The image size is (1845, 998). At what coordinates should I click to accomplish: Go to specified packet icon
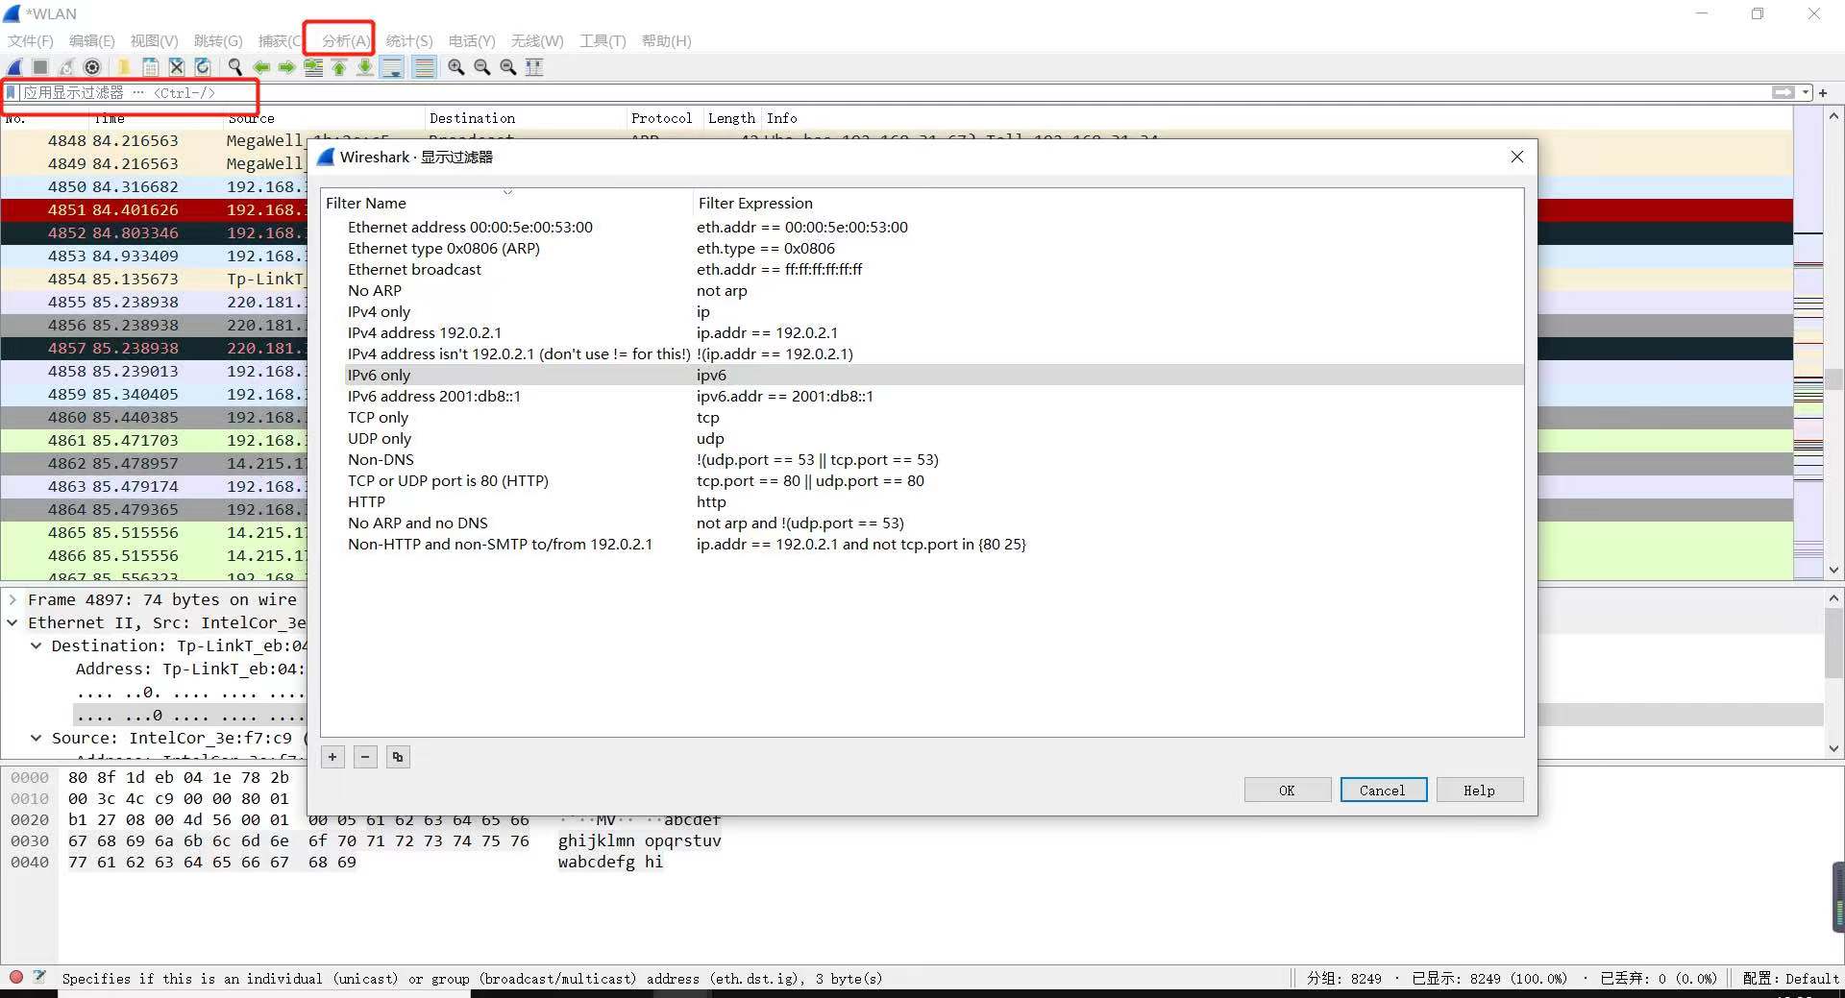pos(313,67)
